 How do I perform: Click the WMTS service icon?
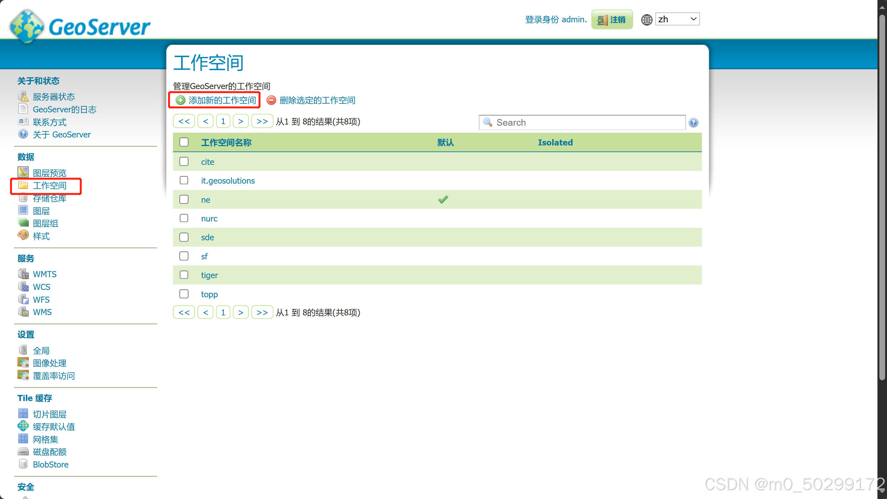click(x=23, y=274)
